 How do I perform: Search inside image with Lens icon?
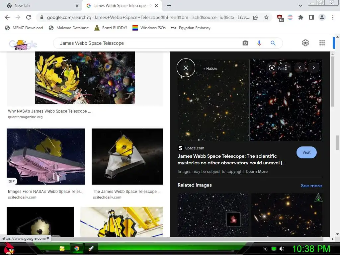(x=272, y=68)
